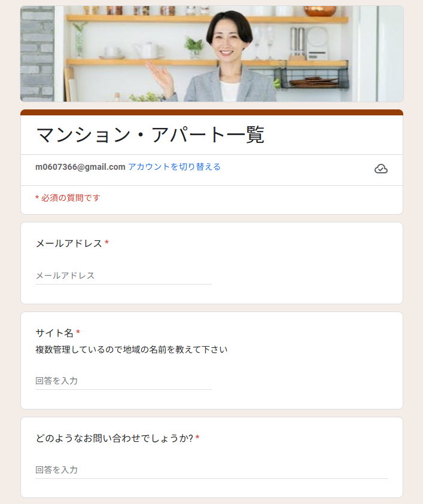423x504 pixels.
Task: Click the grey brick wall in banner
Action: (37, 54)
